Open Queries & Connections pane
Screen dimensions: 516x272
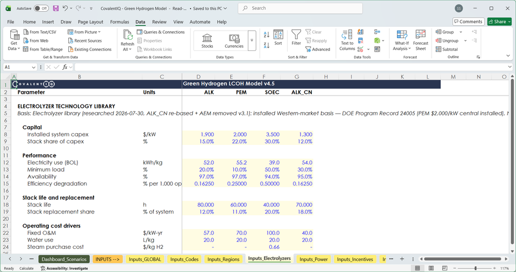pos(161,32)
